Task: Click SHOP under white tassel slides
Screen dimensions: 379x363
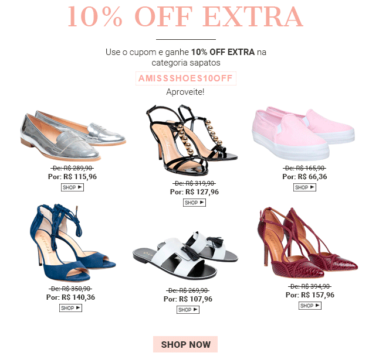Action: [x=188, y=310]
